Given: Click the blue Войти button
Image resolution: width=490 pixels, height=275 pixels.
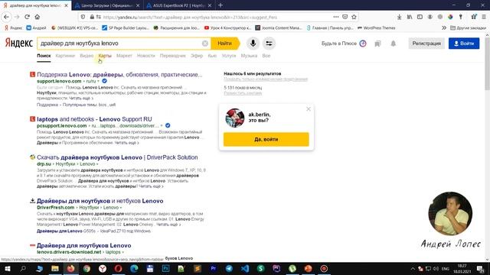Looking at the screenshot, I should [x=464, y=44].
